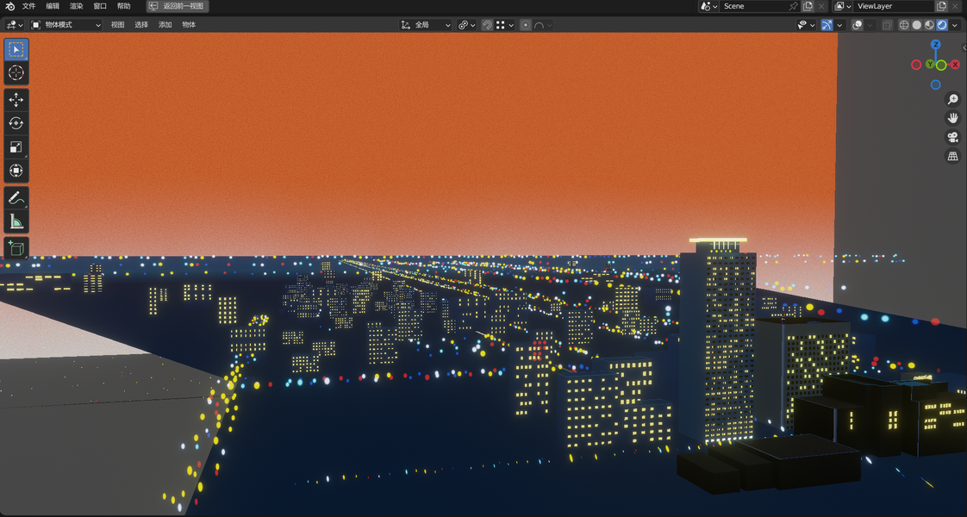Screen dimensions: 967x517
Task: Toggle the camera view icon
Action: pyautogui.click(x=953, y=137)
